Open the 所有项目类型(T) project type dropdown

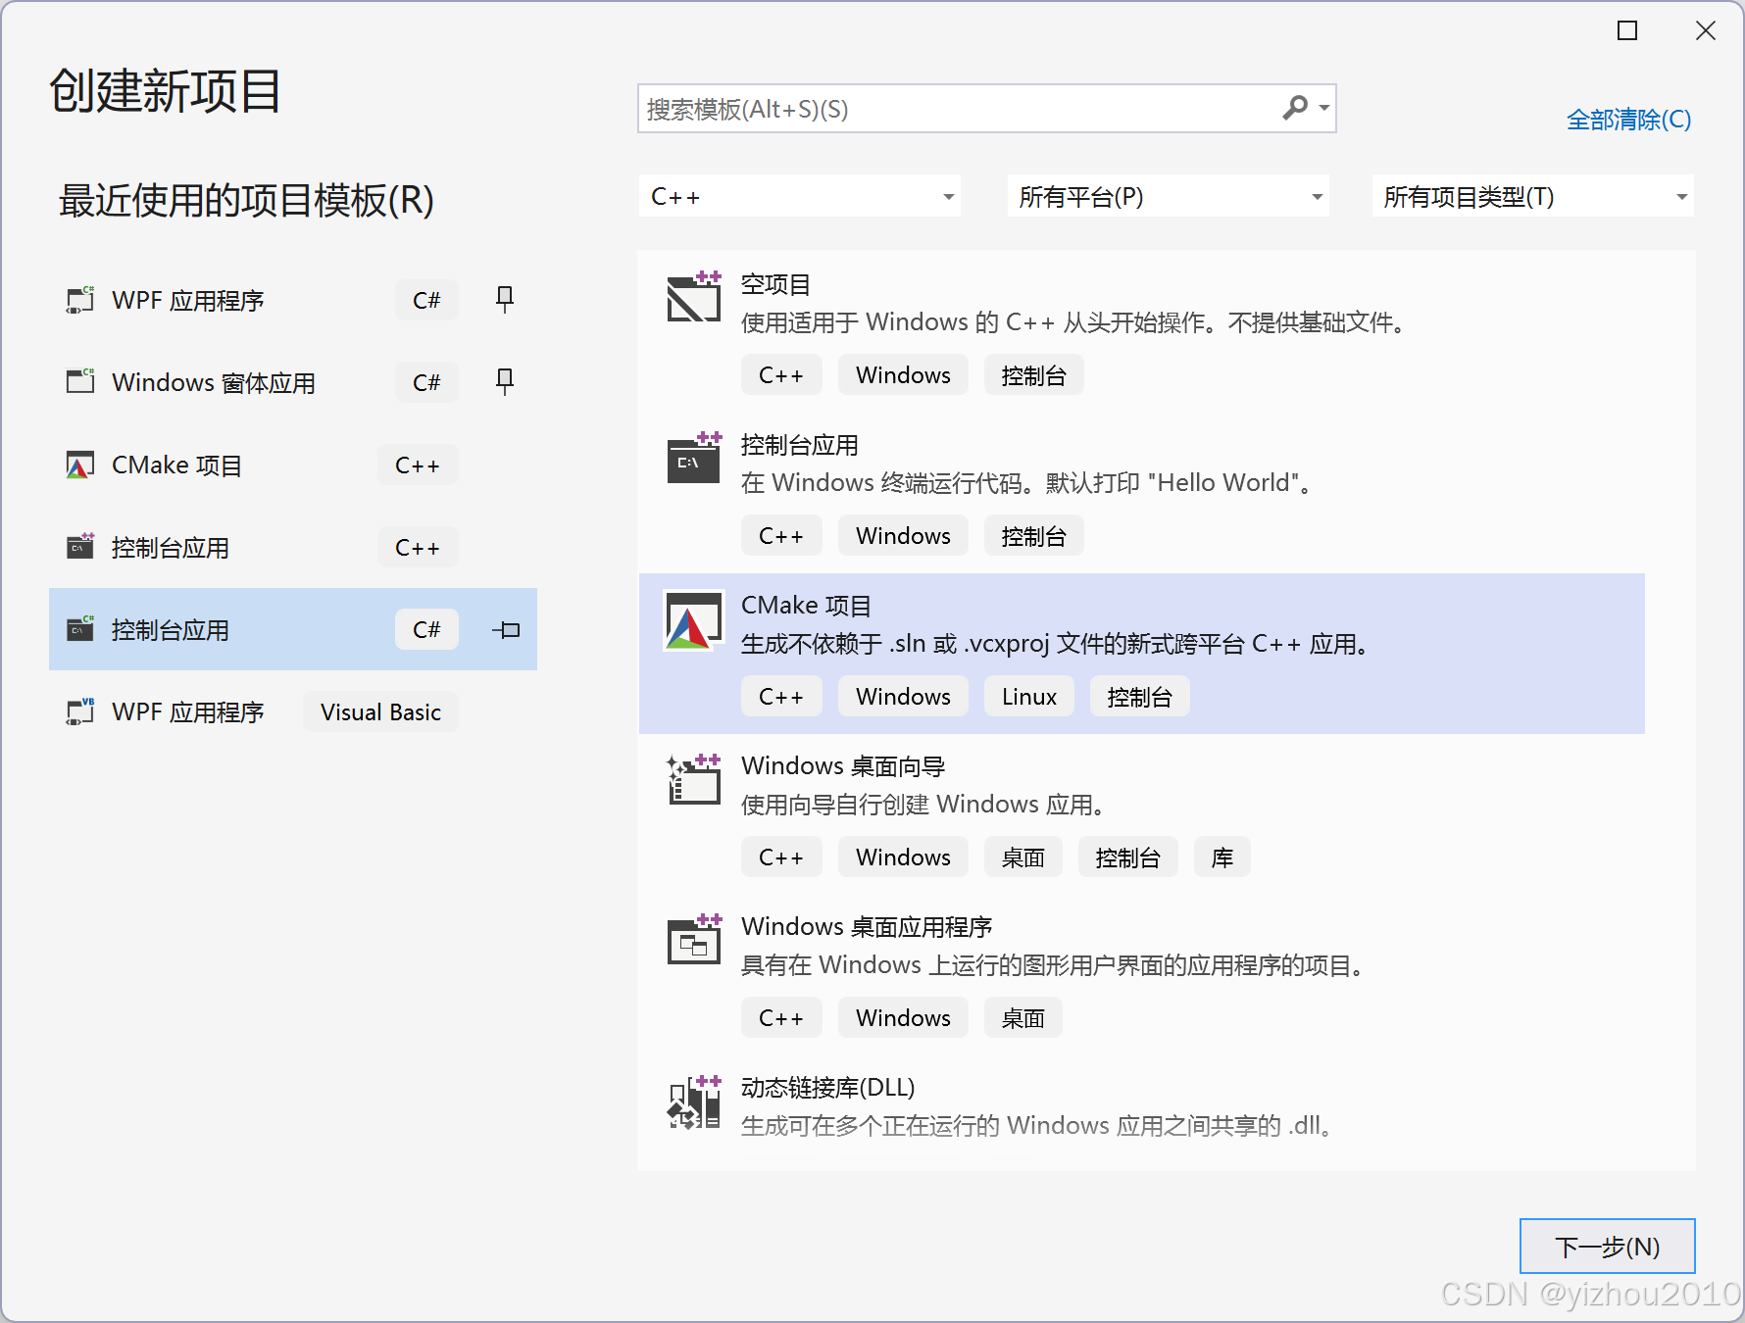pos(1533,196)
